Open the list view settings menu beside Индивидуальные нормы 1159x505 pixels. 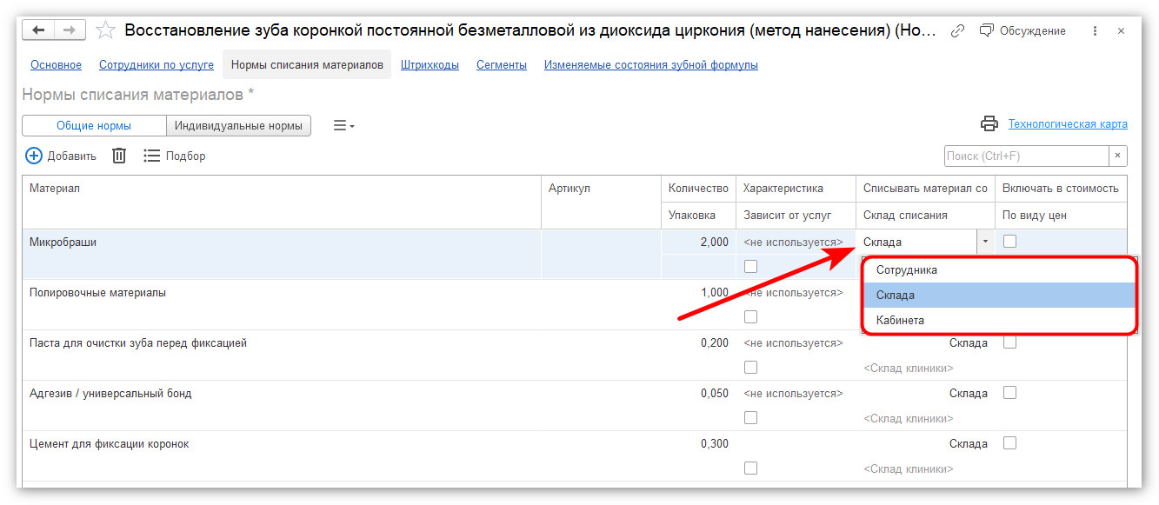pyautogui.click(x=343, y=125)
